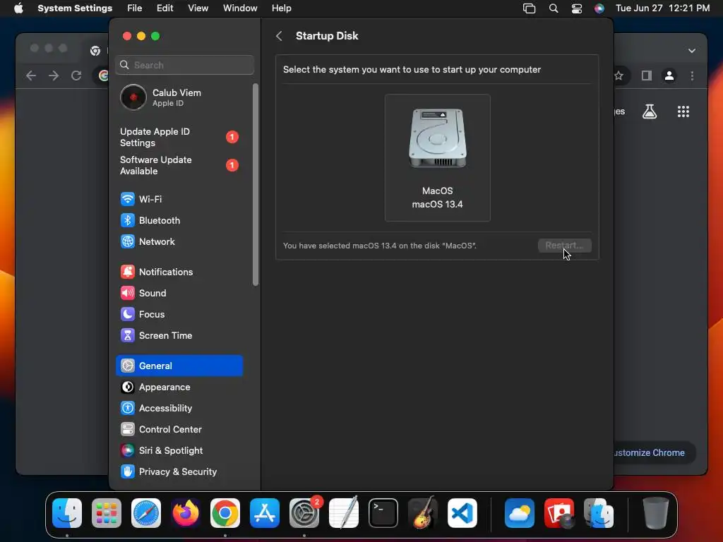Open Photo Booth from the Dock

click(559, 513)
